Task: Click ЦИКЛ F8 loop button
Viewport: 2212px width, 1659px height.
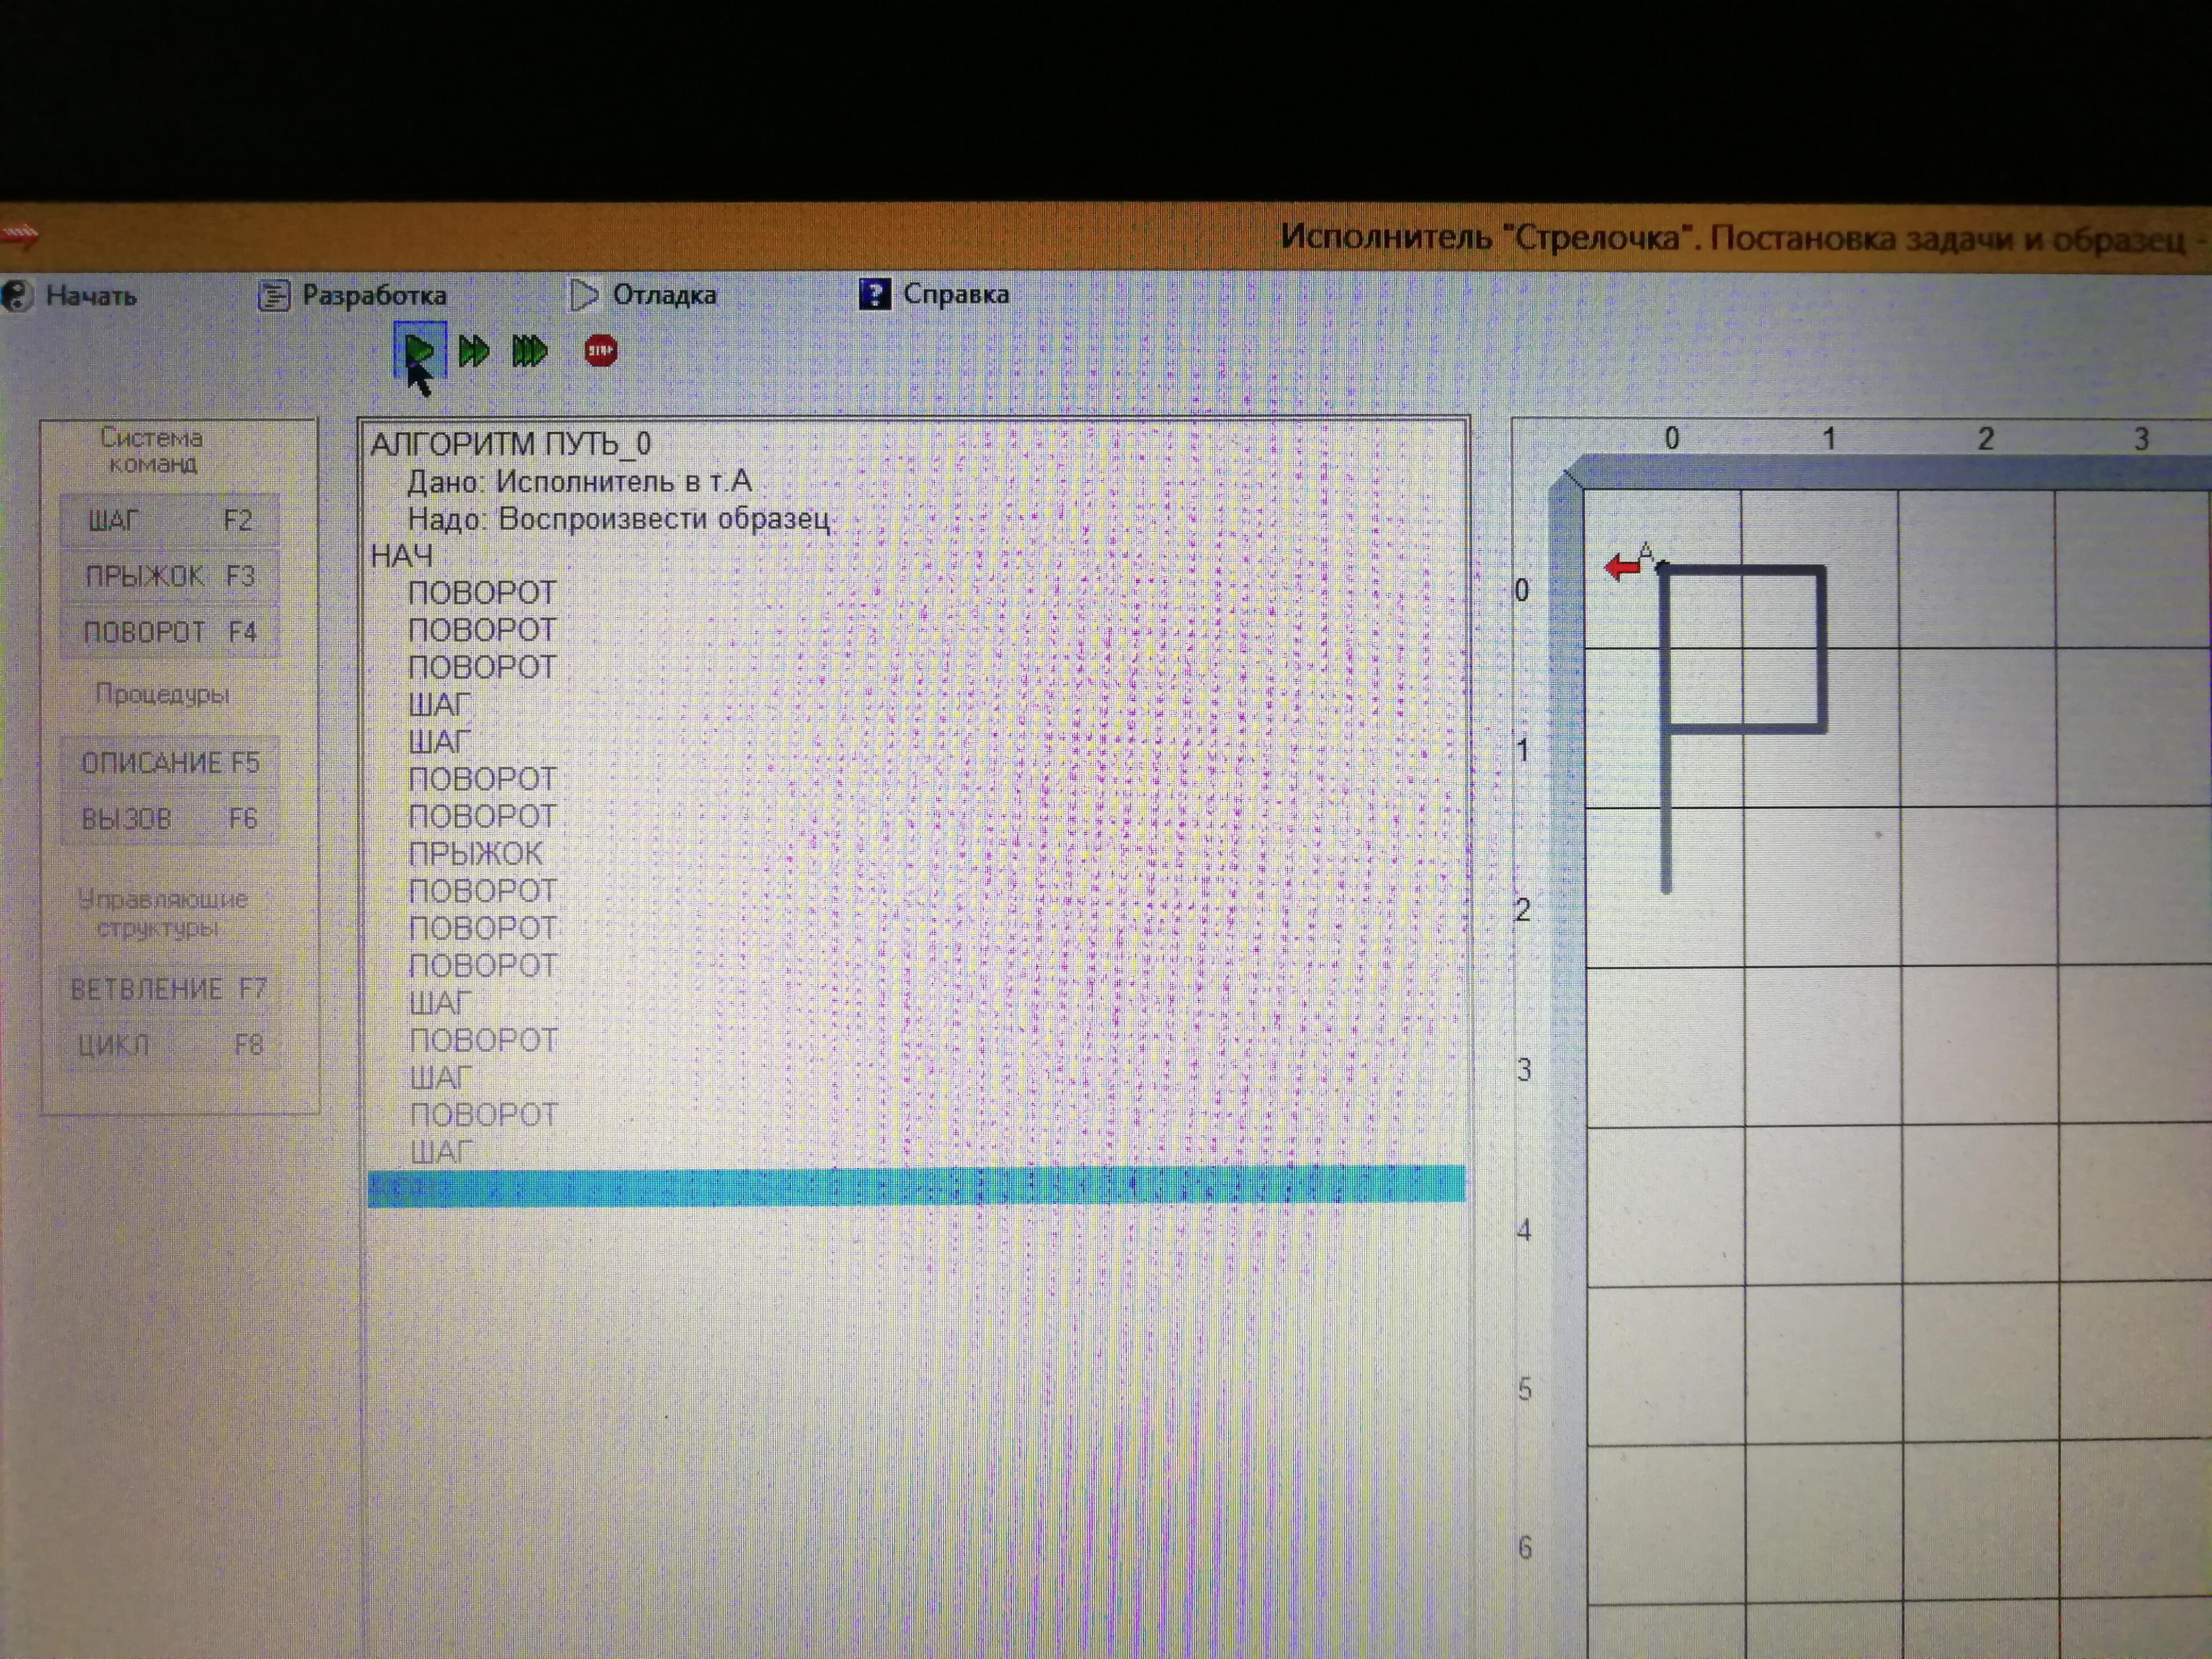Action: (169, 1045)
